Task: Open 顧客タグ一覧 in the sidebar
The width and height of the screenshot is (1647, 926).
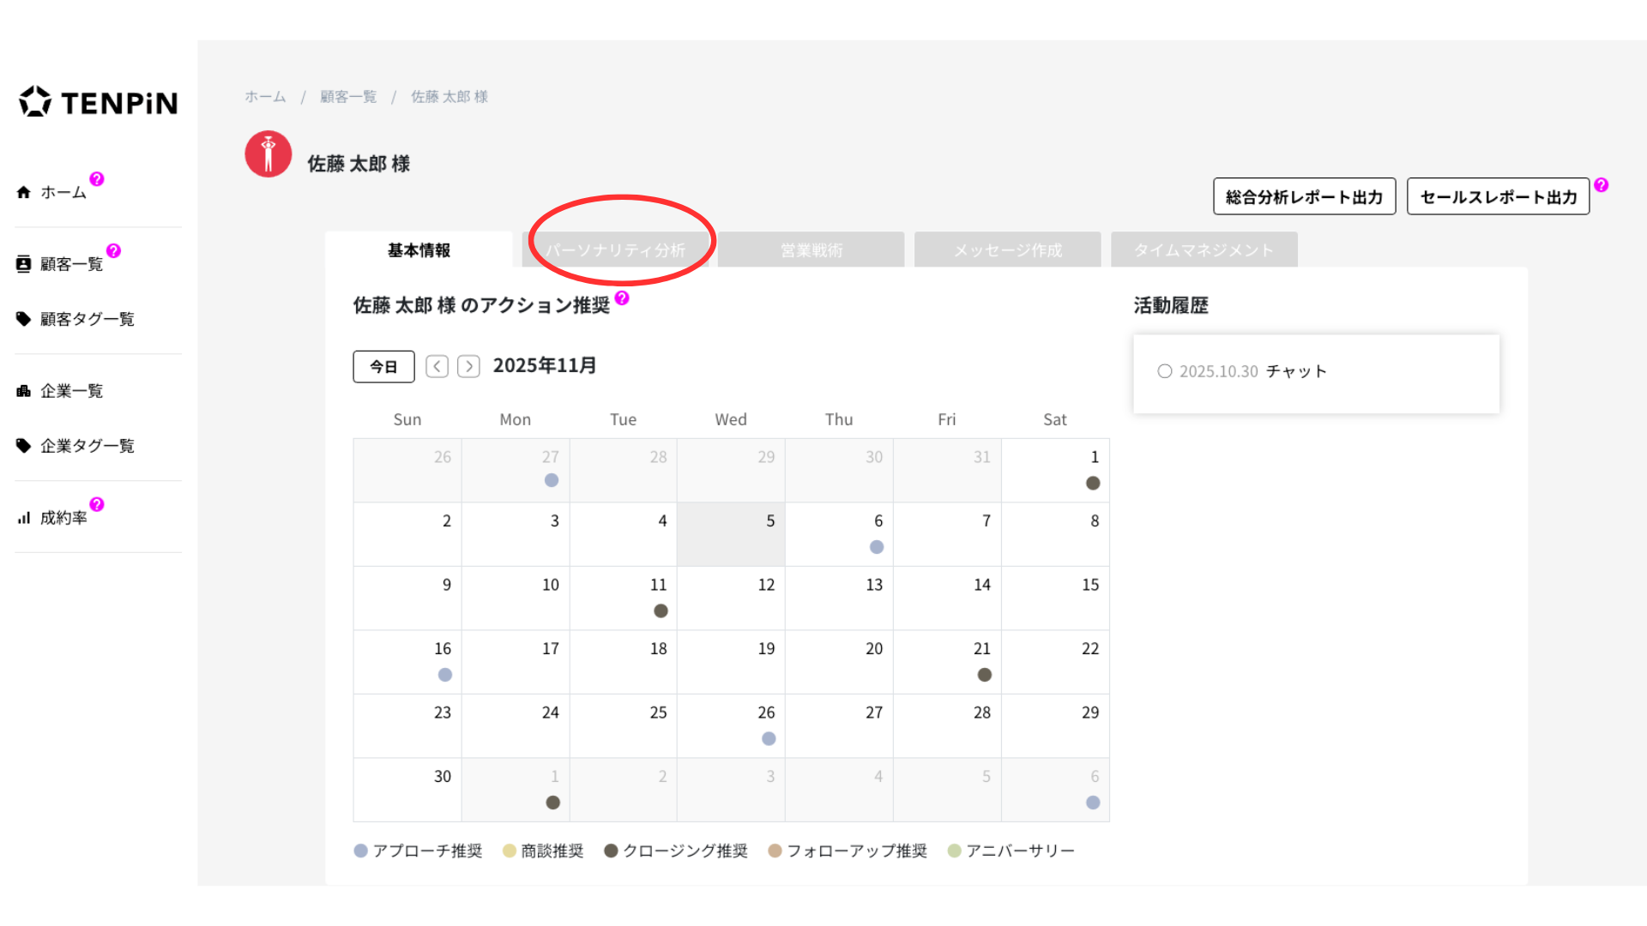Action: point(87,319)
